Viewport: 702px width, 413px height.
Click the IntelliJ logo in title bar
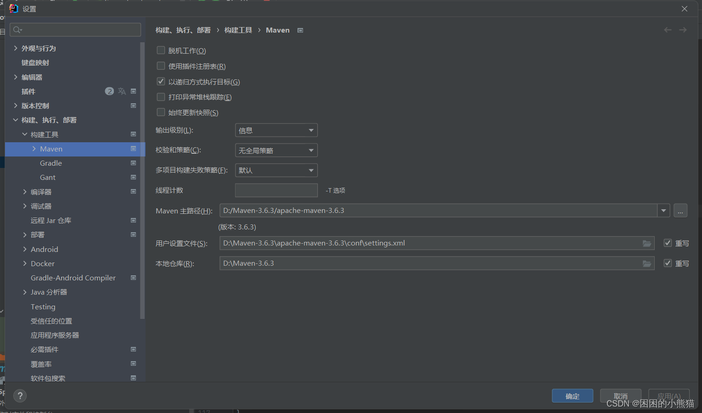pyautogui.click(x=14, y=8)
